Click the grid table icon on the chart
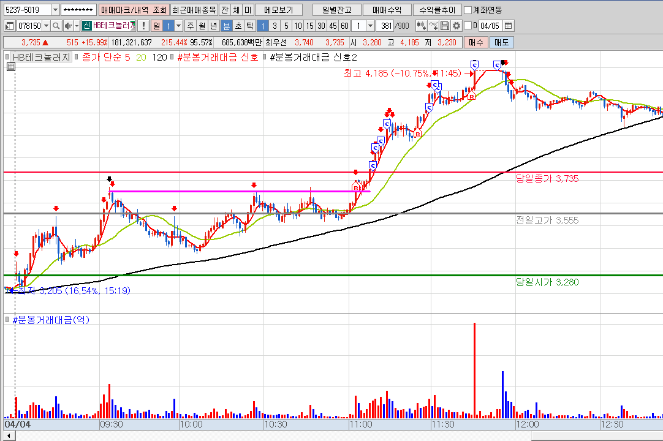Viewport: 663px width, 441px height. [x=11, y=67]
